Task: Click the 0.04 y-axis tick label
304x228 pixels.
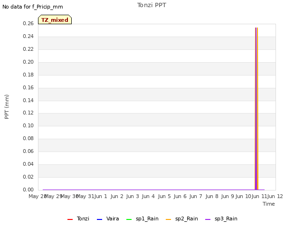Action: coord(28,164)
